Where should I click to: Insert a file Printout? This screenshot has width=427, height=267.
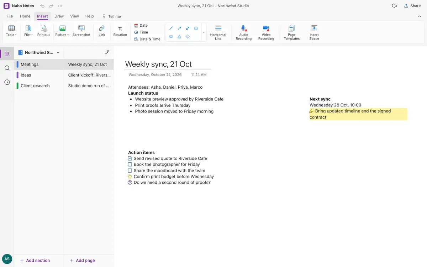[44, 31]
